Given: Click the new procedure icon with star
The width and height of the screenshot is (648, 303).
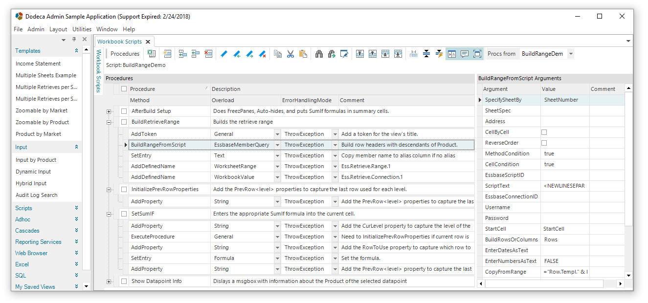Looking at the screenshot, I should pyautogui.click(x=167, y=54).
